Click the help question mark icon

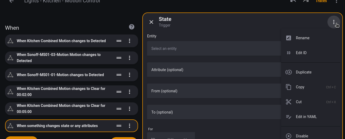tap(132, 27)
